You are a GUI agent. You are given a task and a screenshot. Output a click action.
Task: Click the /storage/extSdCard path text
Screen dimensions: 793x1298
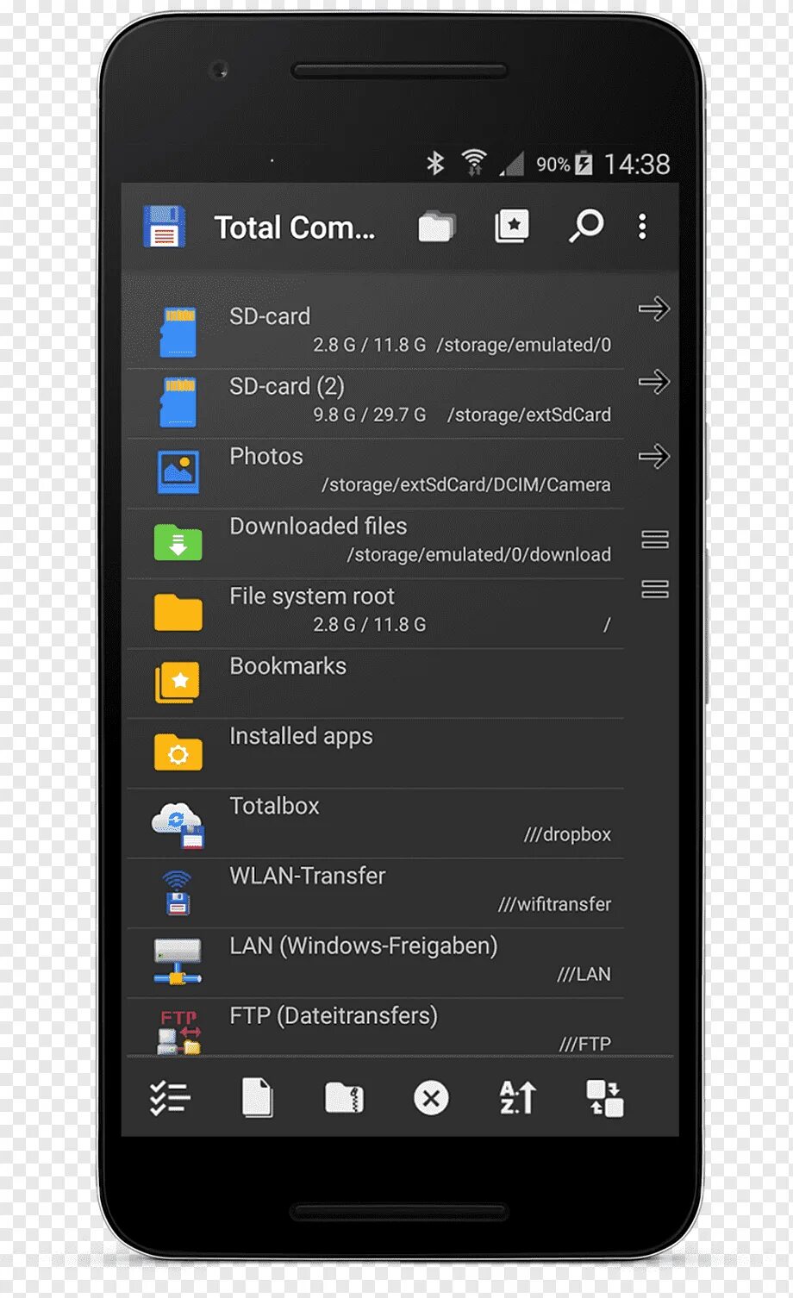click(529, 415)
